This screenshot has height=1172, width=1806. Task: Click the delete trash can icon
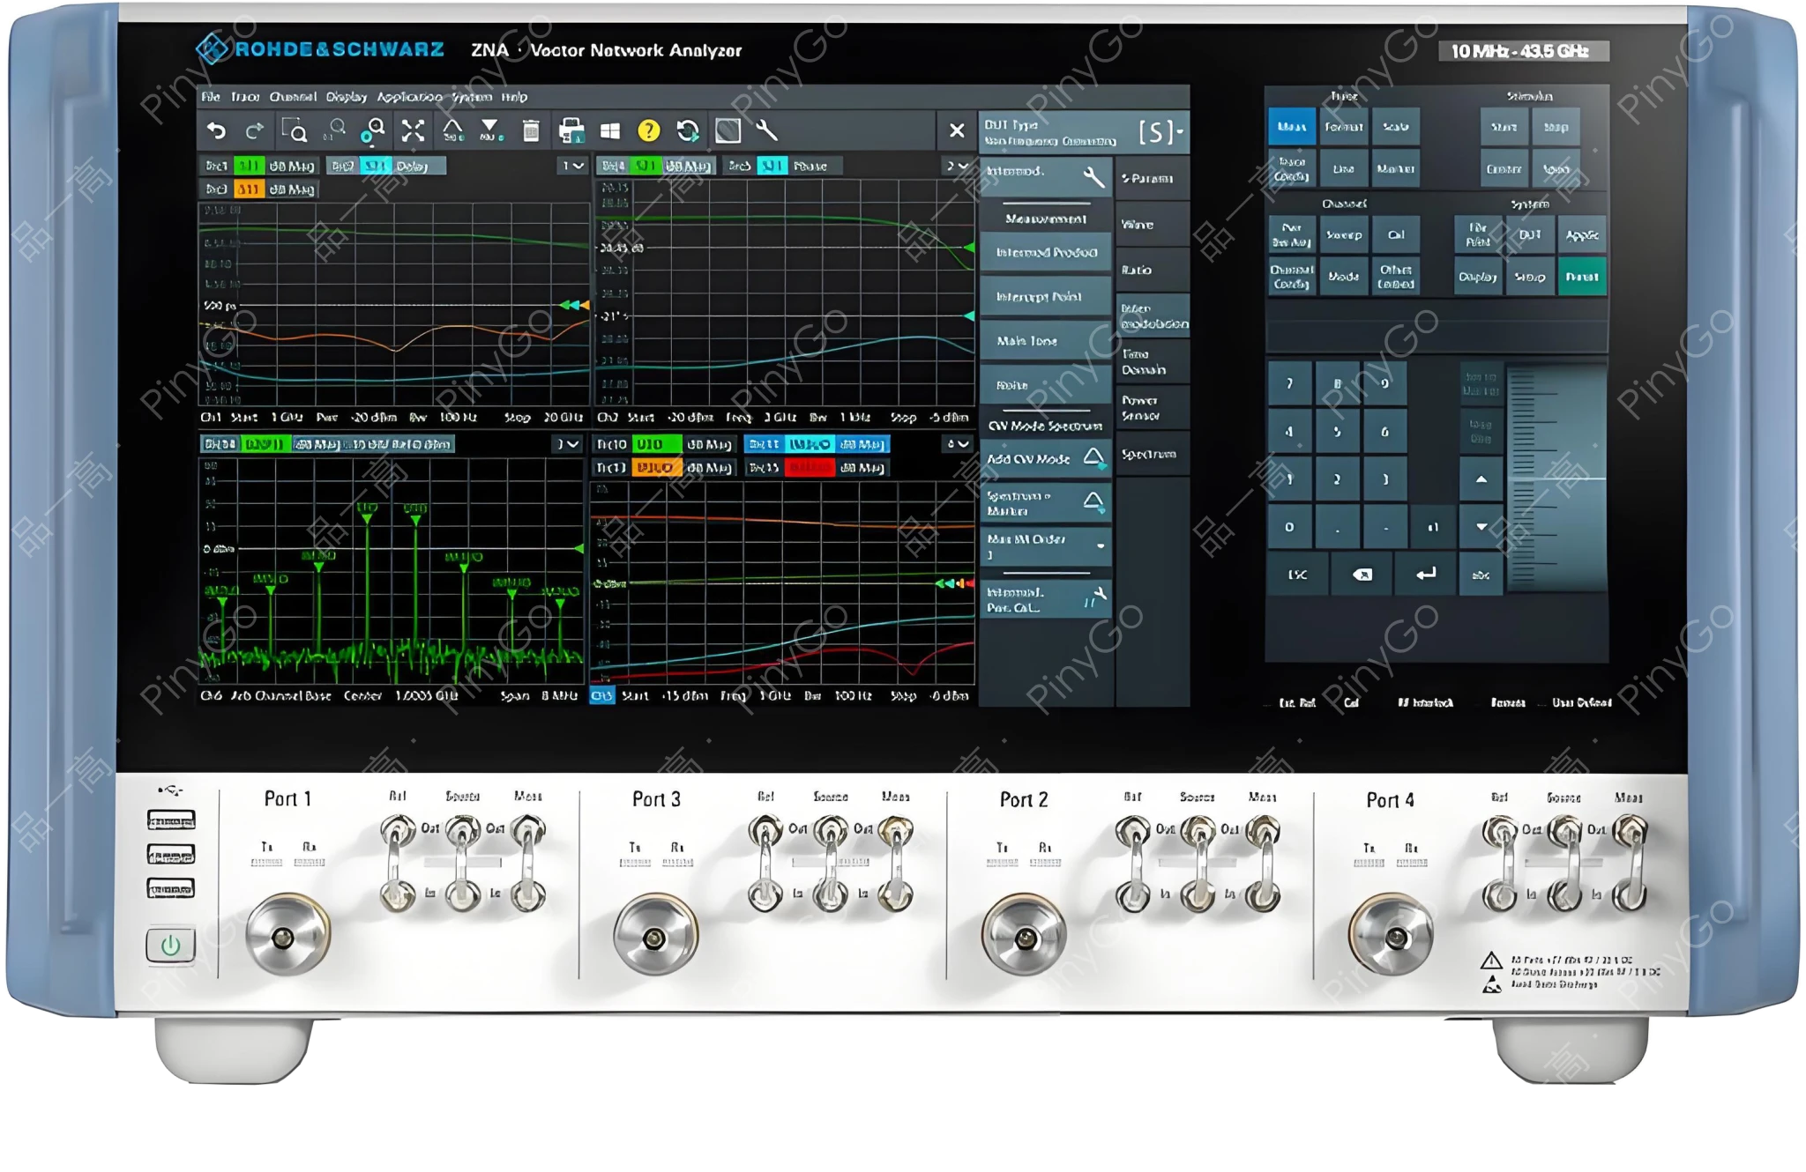(531, 131)
